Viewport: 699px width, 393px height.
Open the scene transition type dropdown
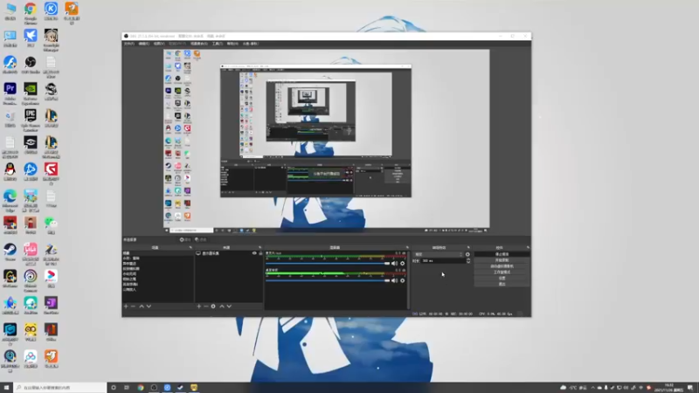[439, 254]
